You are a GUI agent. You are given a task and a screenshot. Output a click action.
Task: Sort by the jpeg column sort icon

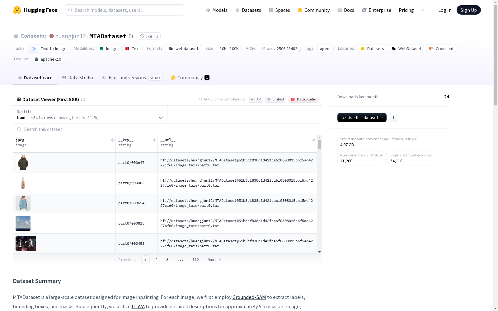click(x=112, y=140)
